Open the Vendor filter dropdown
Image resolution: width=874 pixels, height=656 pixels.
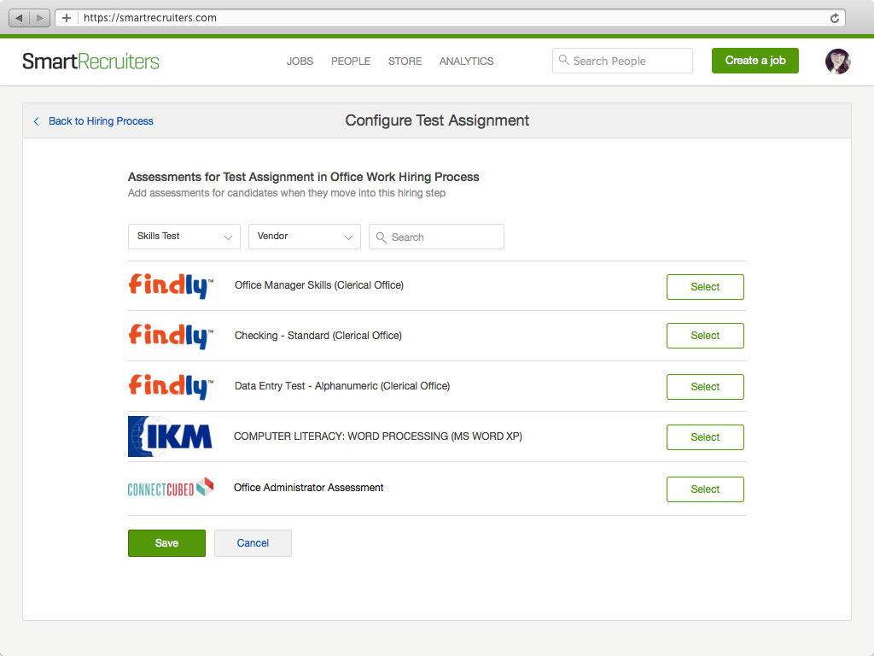(304, 237)
